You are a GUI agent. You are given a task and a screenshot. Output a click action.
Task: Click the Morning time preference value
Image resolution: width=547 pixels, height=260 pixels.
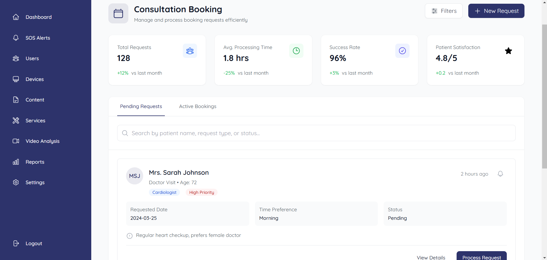click(269, 218)
